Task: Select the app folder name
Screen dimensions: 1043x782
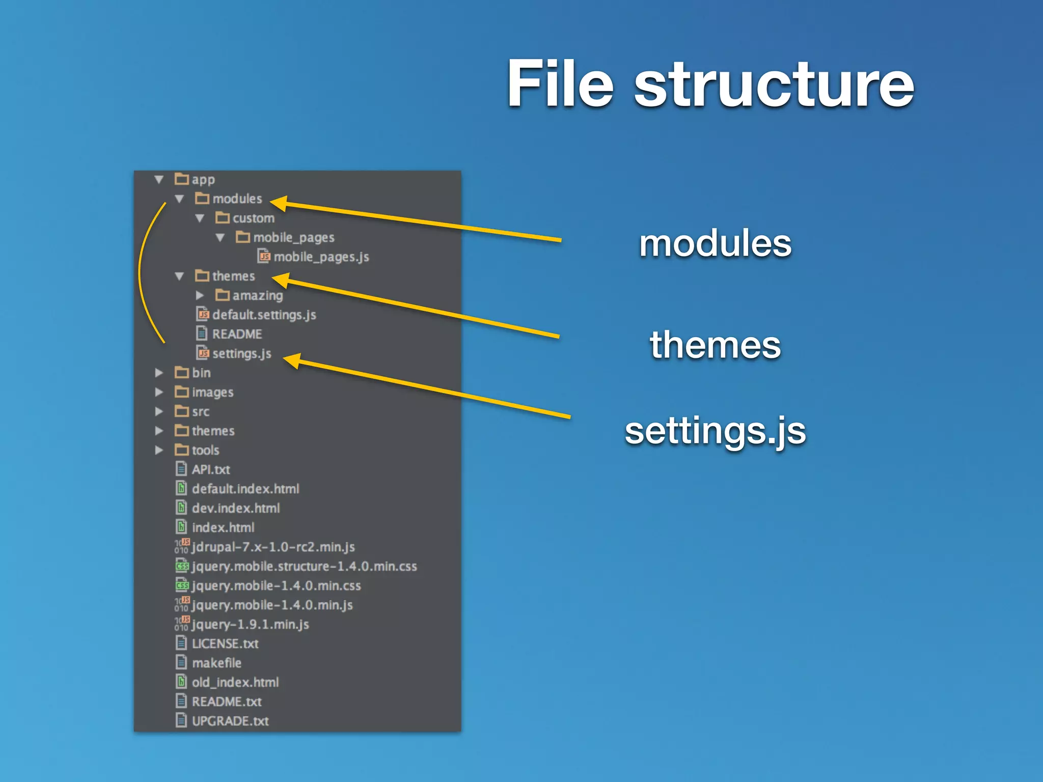Action: 203,180
